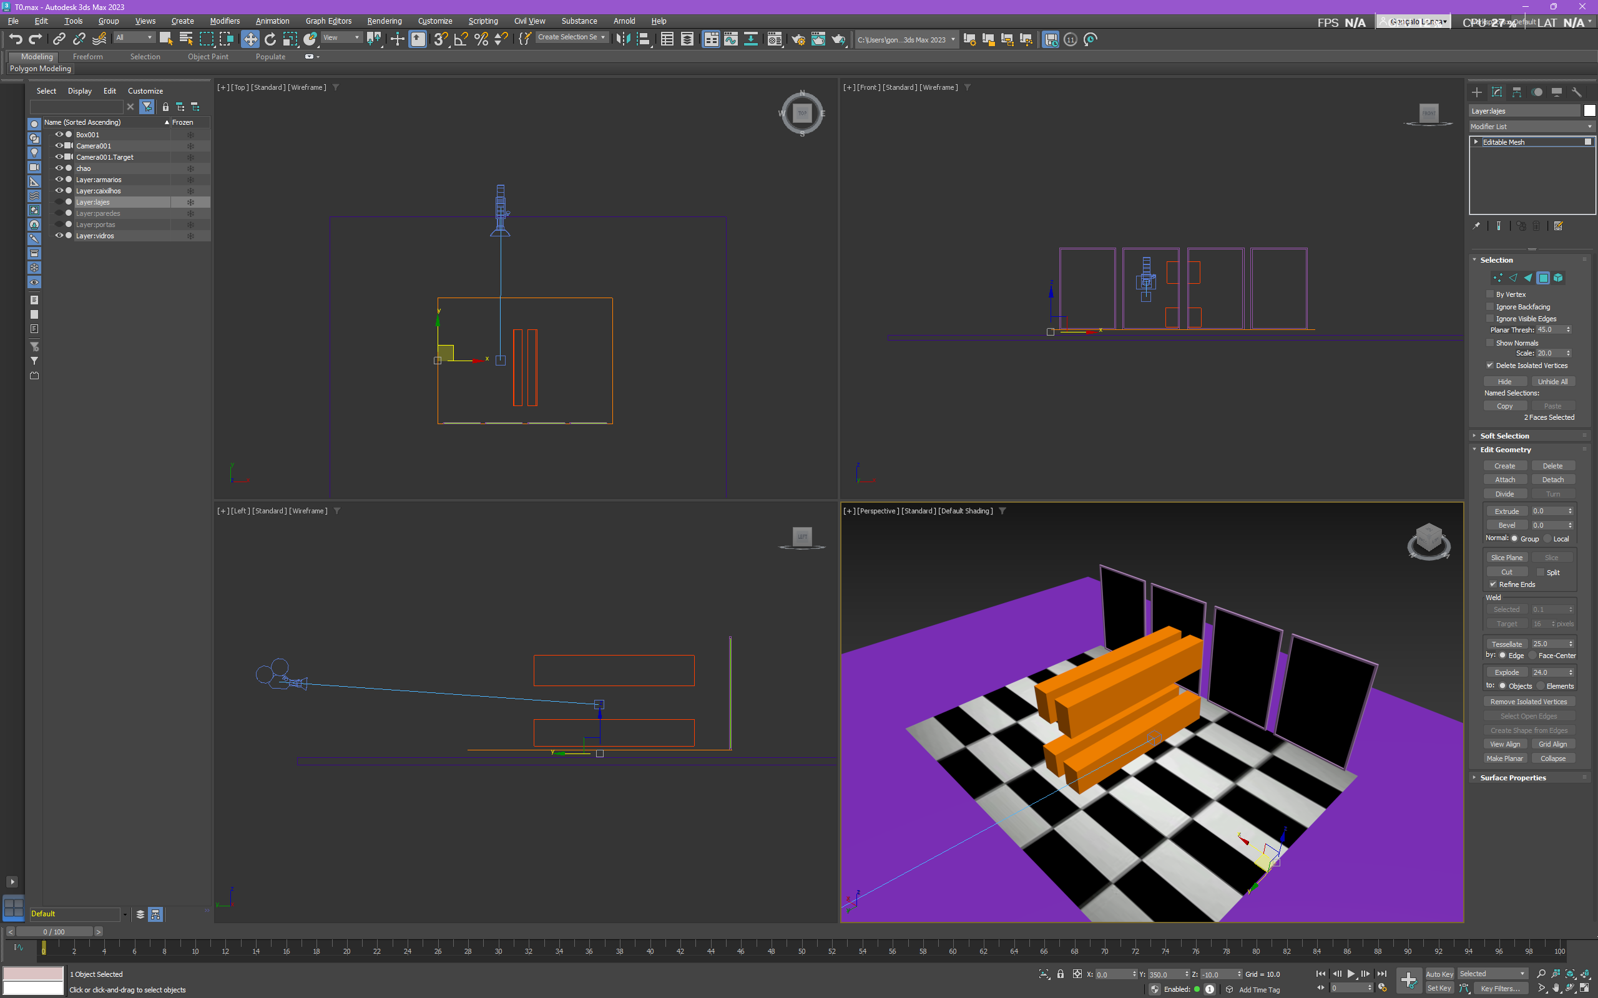This screenshot has height=998, width=1598.
Task: Expand the Soft Selection rollout
Action: [x=1504, y=435]
